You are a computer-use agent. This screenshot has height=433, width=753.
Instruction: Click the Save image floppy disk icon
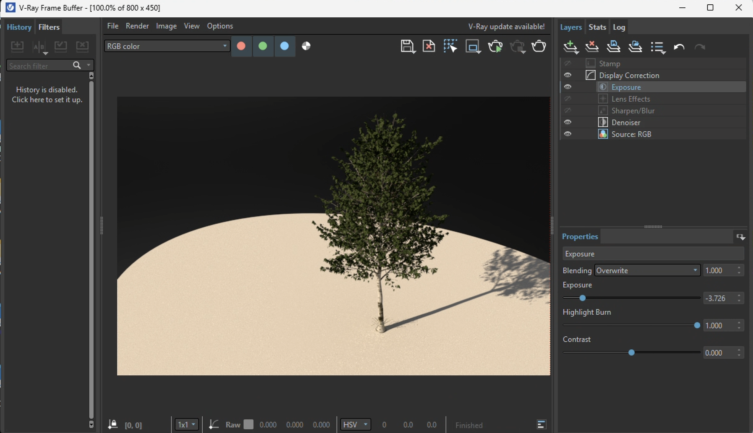pyautogui.click(x=407, y=46)
